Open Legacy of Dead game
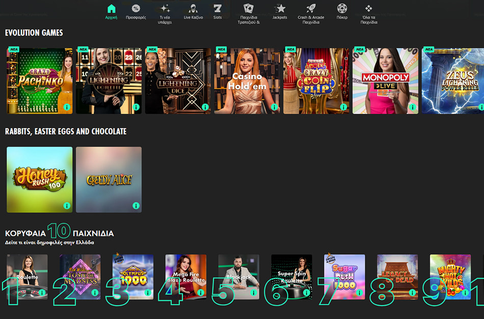 click(397, 277)
